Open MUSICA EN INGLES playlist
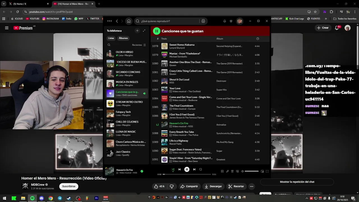The image size is (359, 202). point(127,84)
